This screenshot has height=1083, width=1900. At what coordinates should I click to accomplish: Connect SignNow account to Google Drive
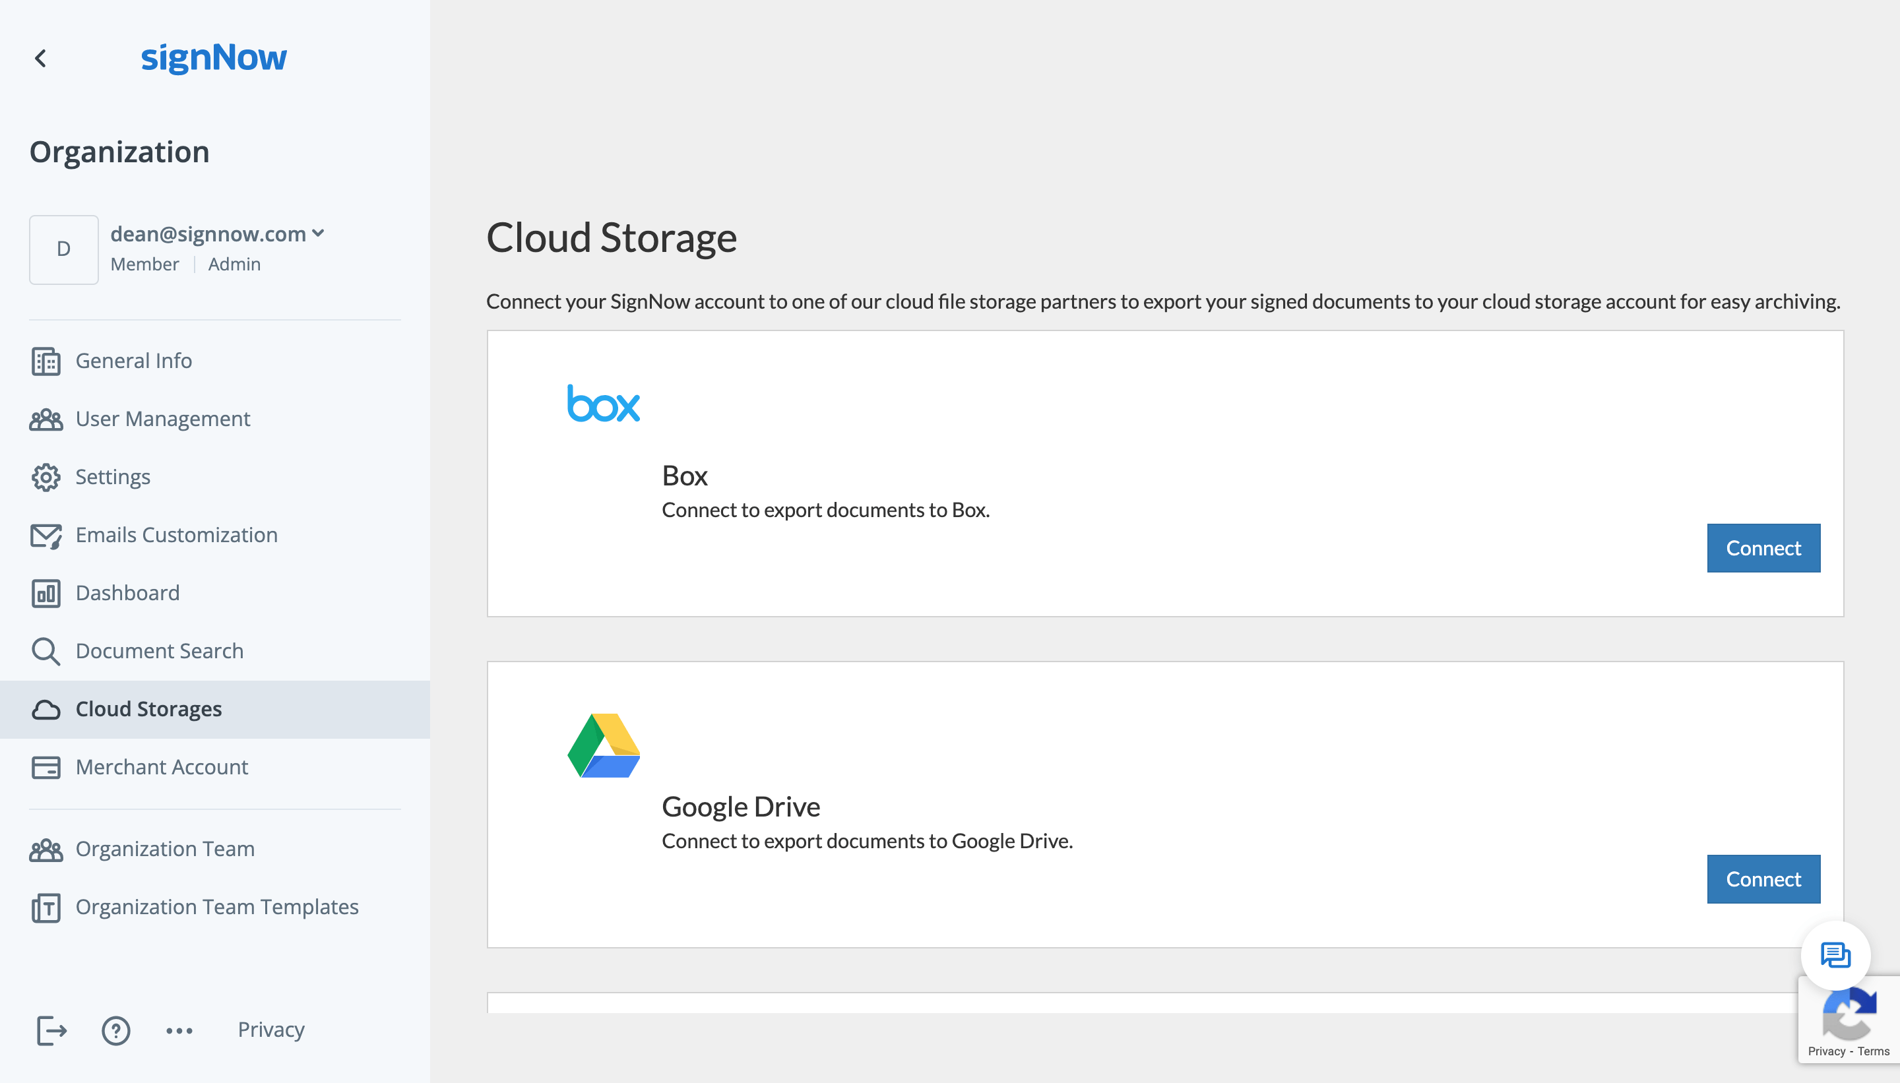(x=1764, y=878)
